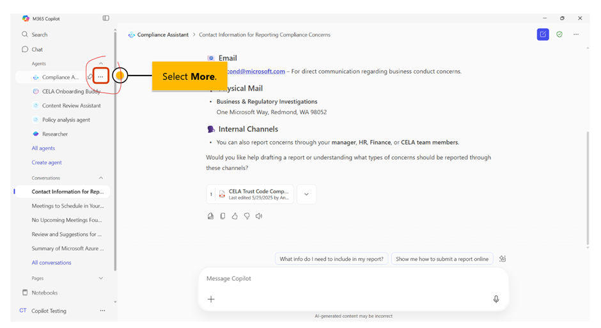Click the Search magnifier icon
The height and width of the screenshot is (328, 601).
click(25, 34)
